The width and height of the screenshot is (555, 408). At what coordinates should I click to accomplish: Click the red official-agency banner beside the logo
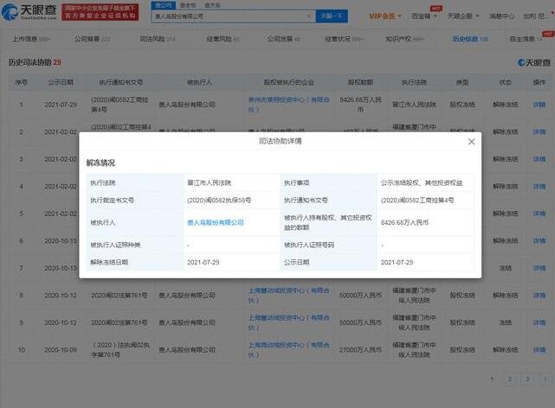click(x=100, y=12)
